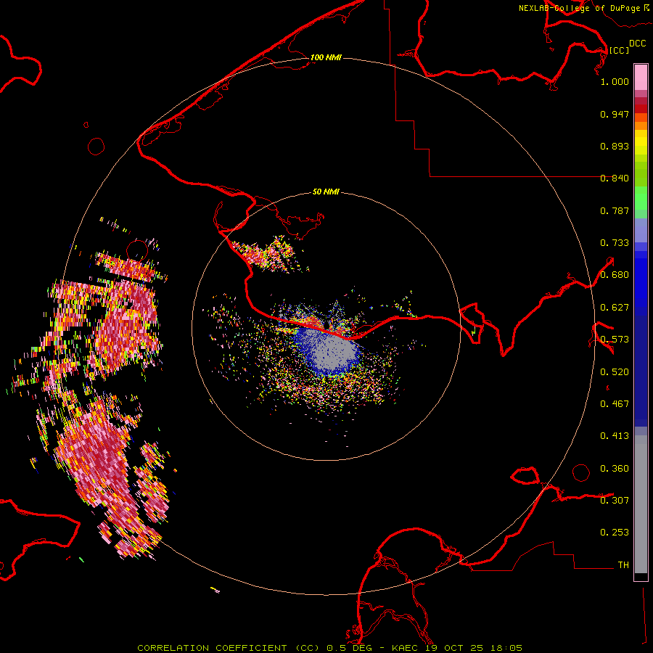653x653 pixels.
Task: Click the Correlation Coefficient caption at bottom
Action: [x=329, y=648]
